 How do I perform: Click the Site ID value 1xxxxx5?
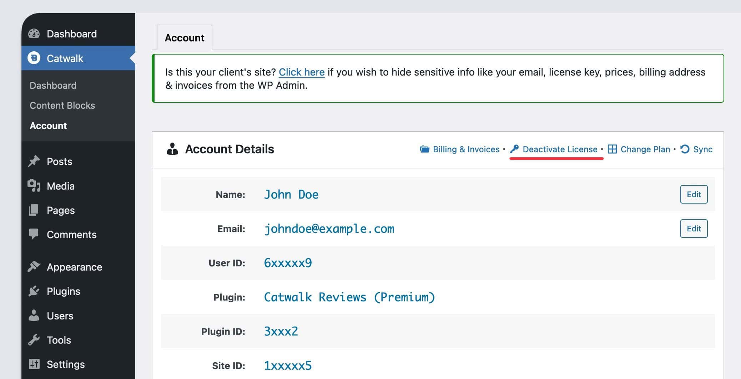(288, 365)
